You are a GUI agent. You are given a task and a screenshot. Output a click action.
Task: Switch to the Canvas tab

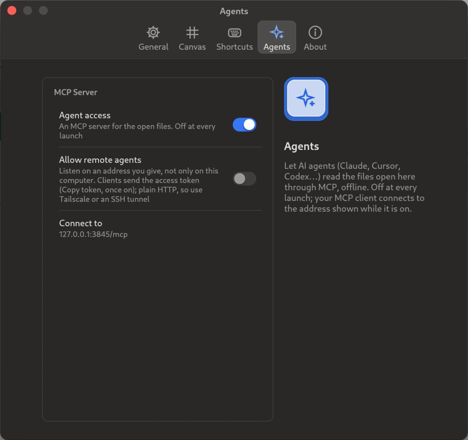click(192, 38)
